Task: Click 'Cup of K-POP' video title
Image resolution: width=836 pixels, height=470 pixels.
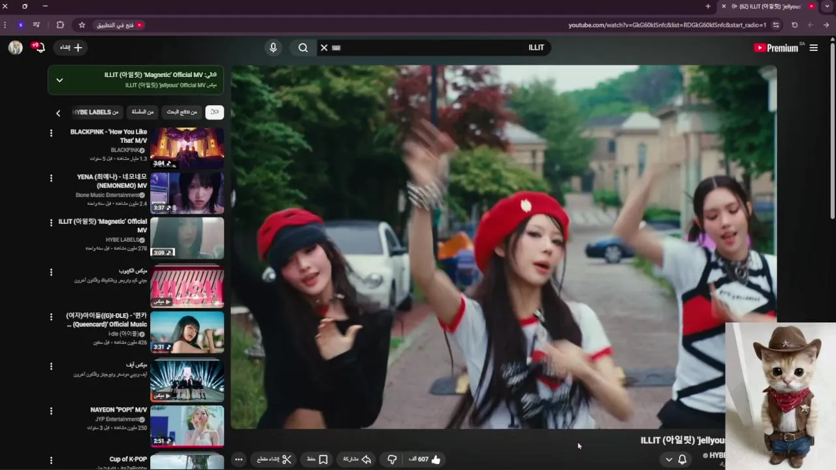Action: [128, 459]
